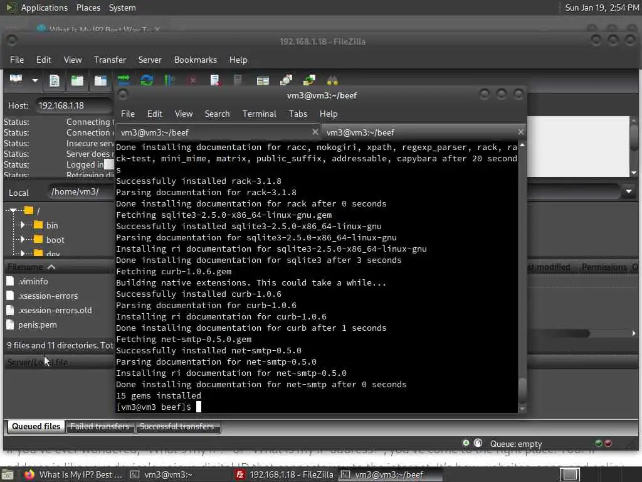Viewport: 642px width, 482px height.
Task: Open terminal Search menu
Action: pos(217,114)
